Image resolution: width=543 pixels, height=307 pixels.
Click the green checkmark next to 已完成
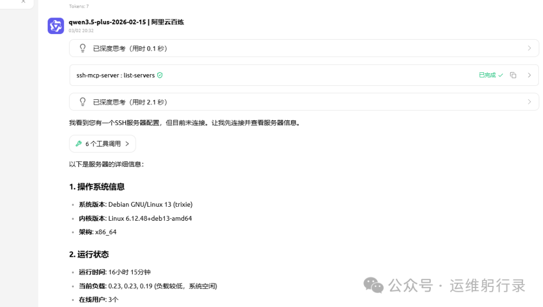point(501,75)
